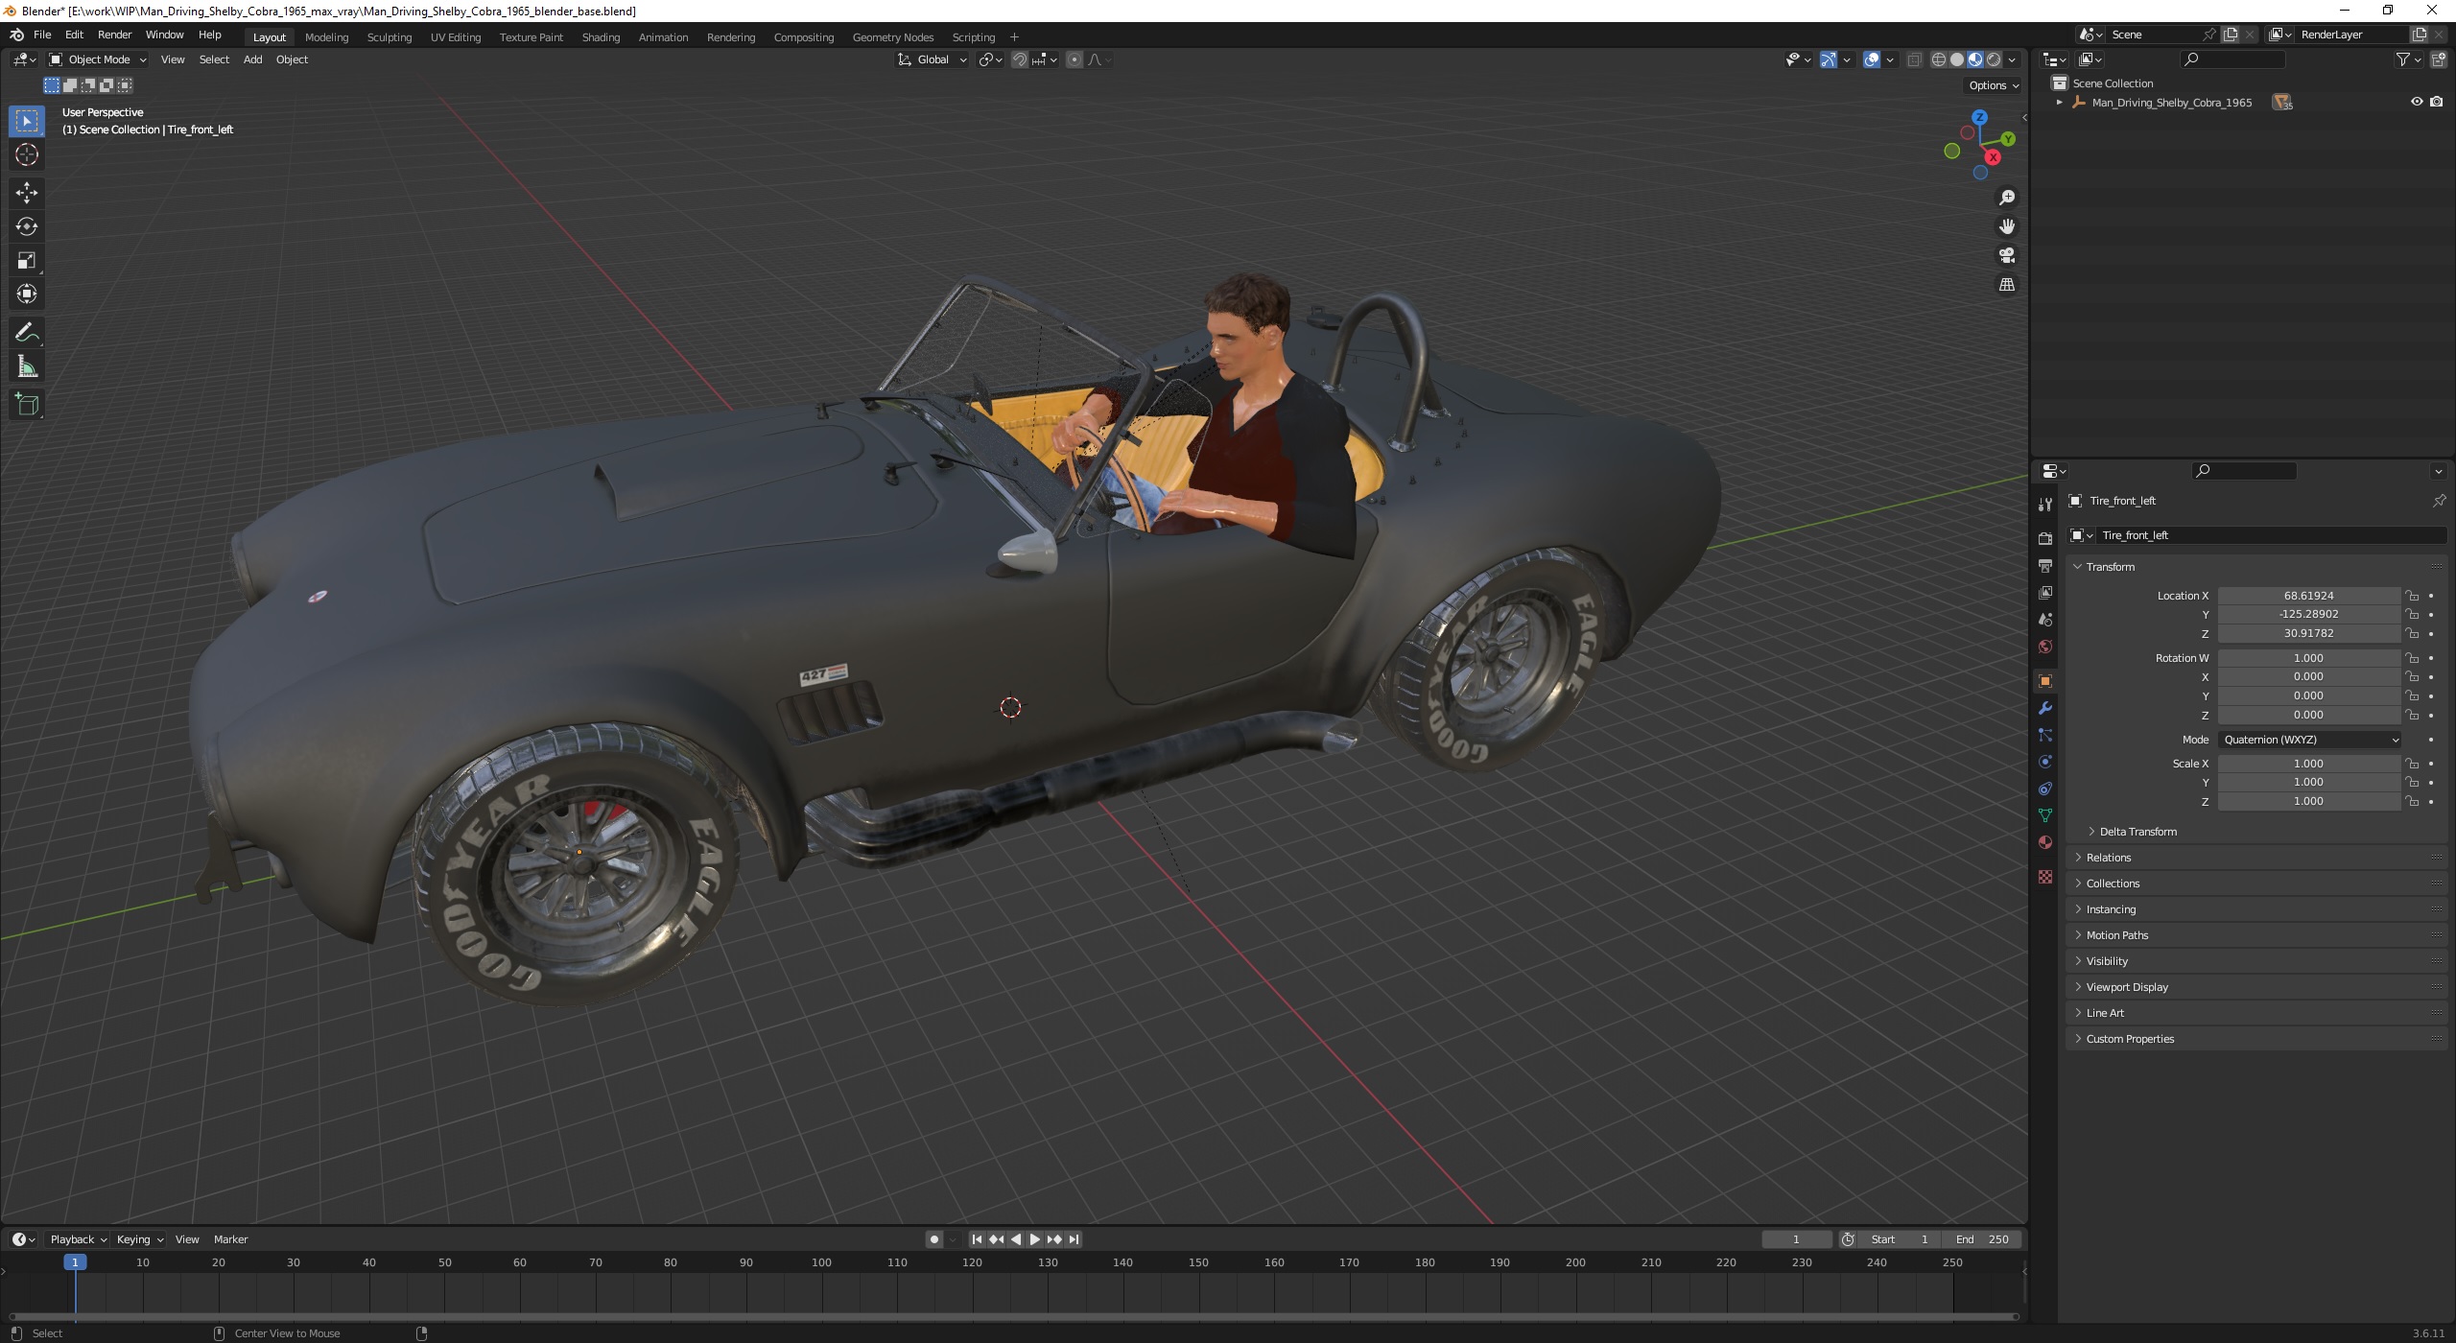Expand the Delta Transform panel
The width and height of the screenshot is (2456, 1343).
[2137, 832]
